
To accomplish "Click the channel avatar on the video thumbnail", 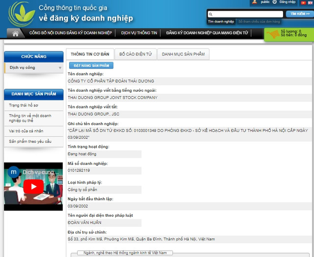I will (14, 172).
